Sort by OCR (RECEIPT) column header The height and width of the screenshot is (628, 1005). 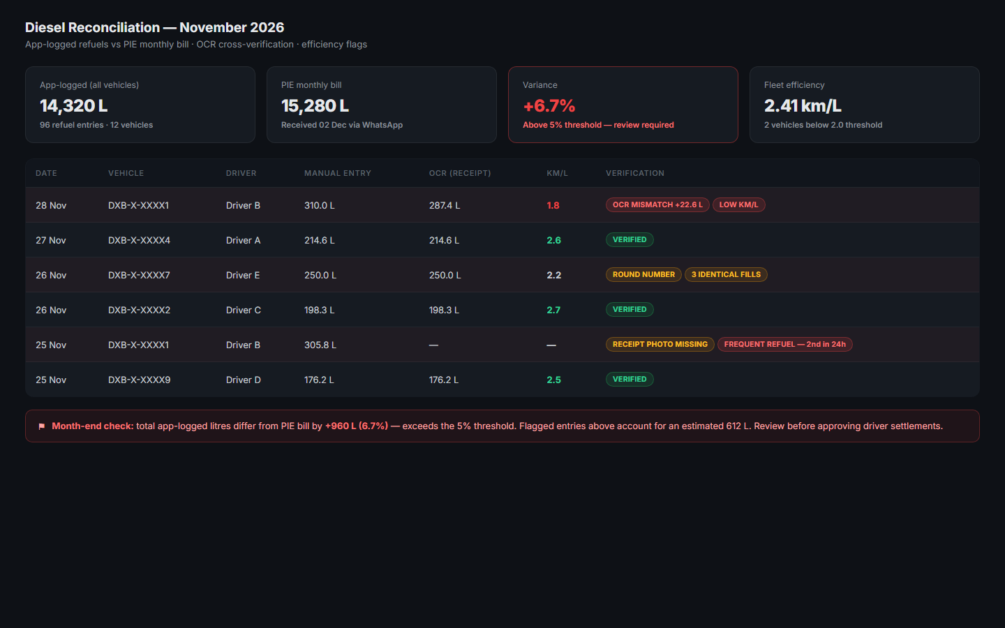click(x=460, y=173)
